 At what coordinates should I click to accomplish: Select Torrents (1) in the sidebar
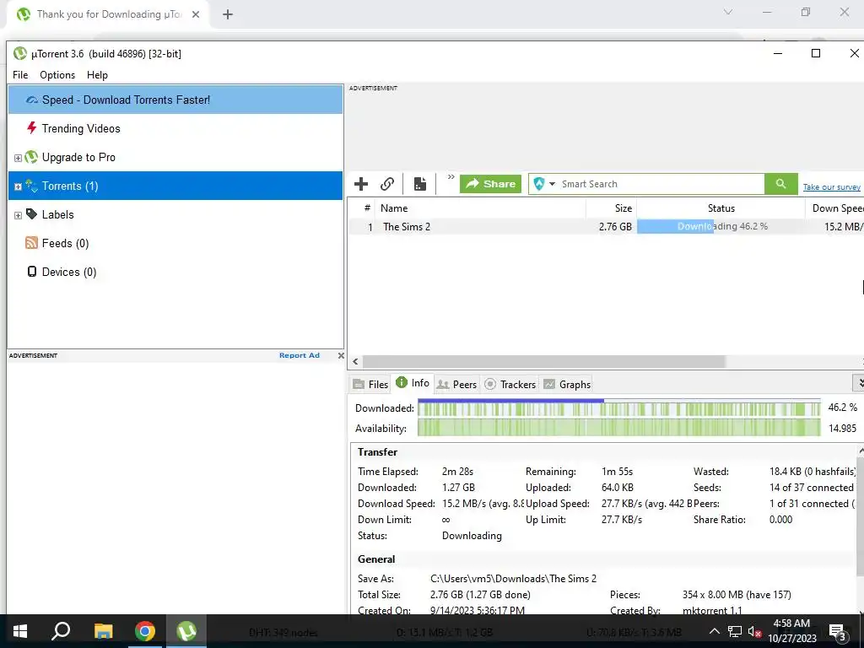tap(175, 186)
